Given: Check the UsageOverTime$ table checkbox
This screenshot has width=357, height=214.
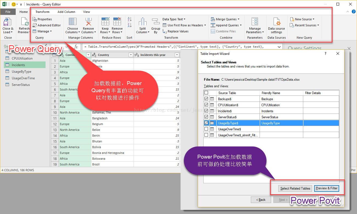Looking at the screenshot, I should pos(206,129).
